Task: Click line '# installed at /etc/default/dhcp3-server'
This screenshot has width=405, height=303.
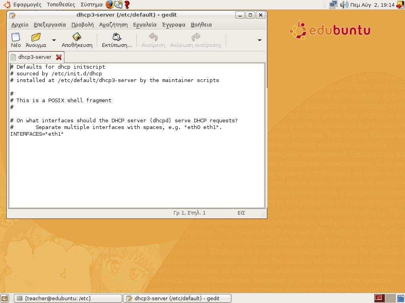Action: pyautogui.click(x=114, y=80)
